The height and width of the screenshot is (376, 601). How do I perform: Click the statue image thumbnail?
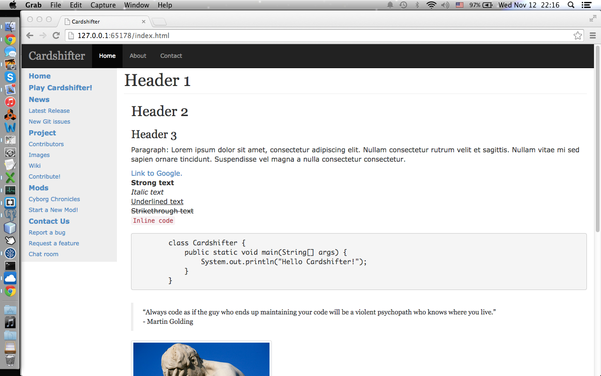201,359
